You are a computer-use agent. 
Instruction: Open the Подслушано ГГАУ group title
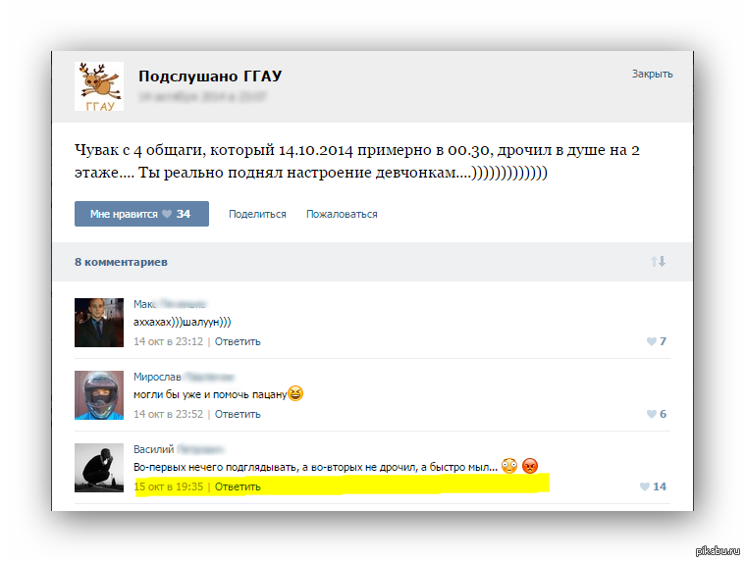pos(210,76)
